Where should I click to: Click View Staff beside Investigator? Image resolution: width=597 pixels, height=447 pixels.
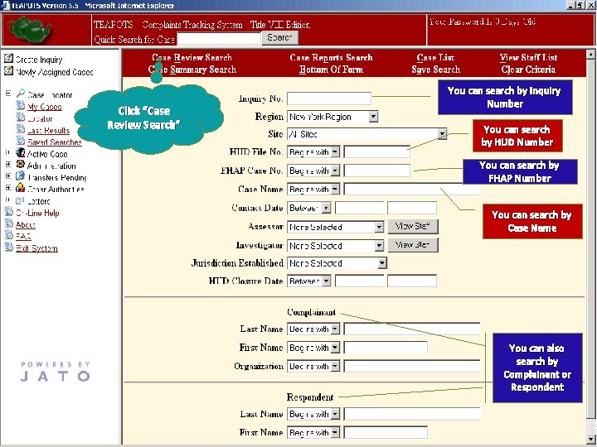point(413,245)
